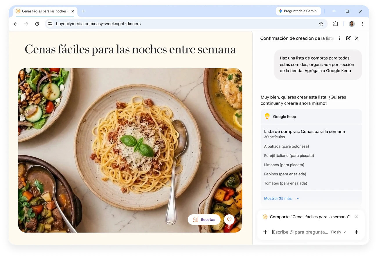Viewport: 378px width, 257px height.
Task: Reload the current page
Action: tap(37, 24)
